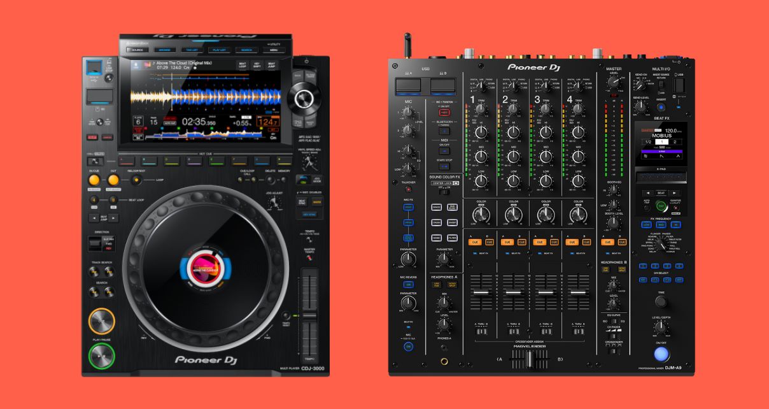Click the TEMPO RESET button beside the slider
Screen dimensions: 769x409
coord(287,315)
